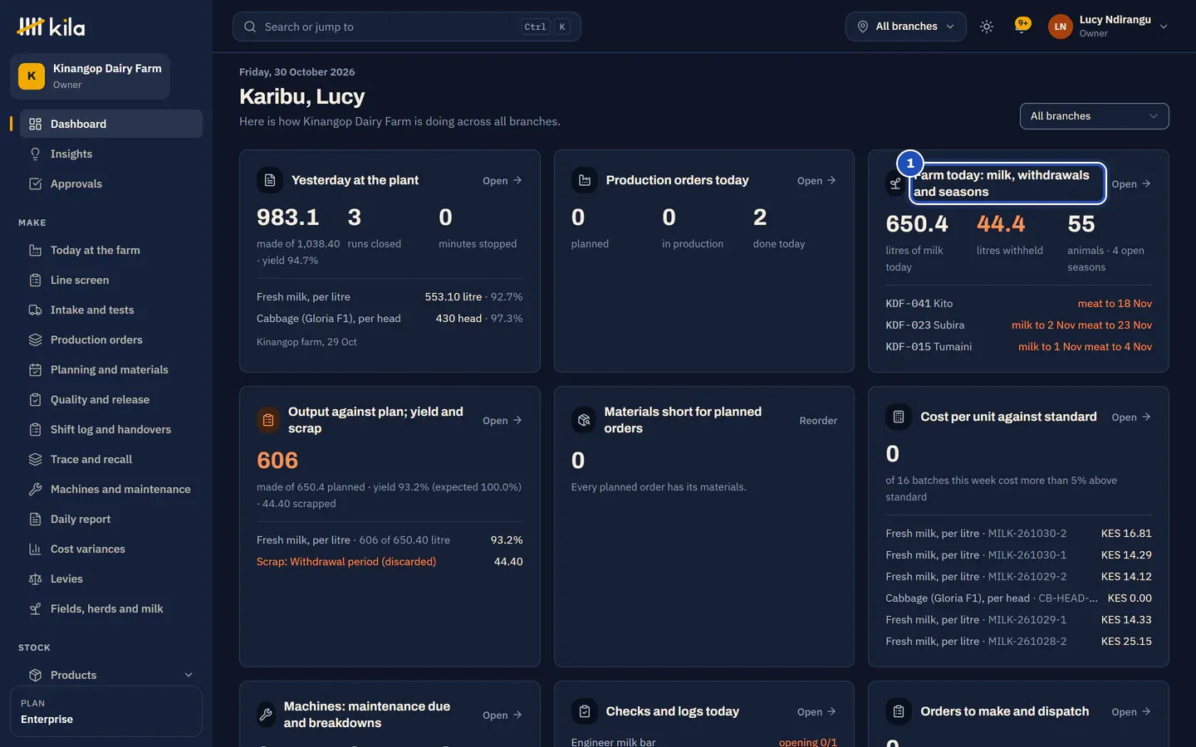Open Trace and recall page
The image size is (1196, 747).
tap(111, 459)
